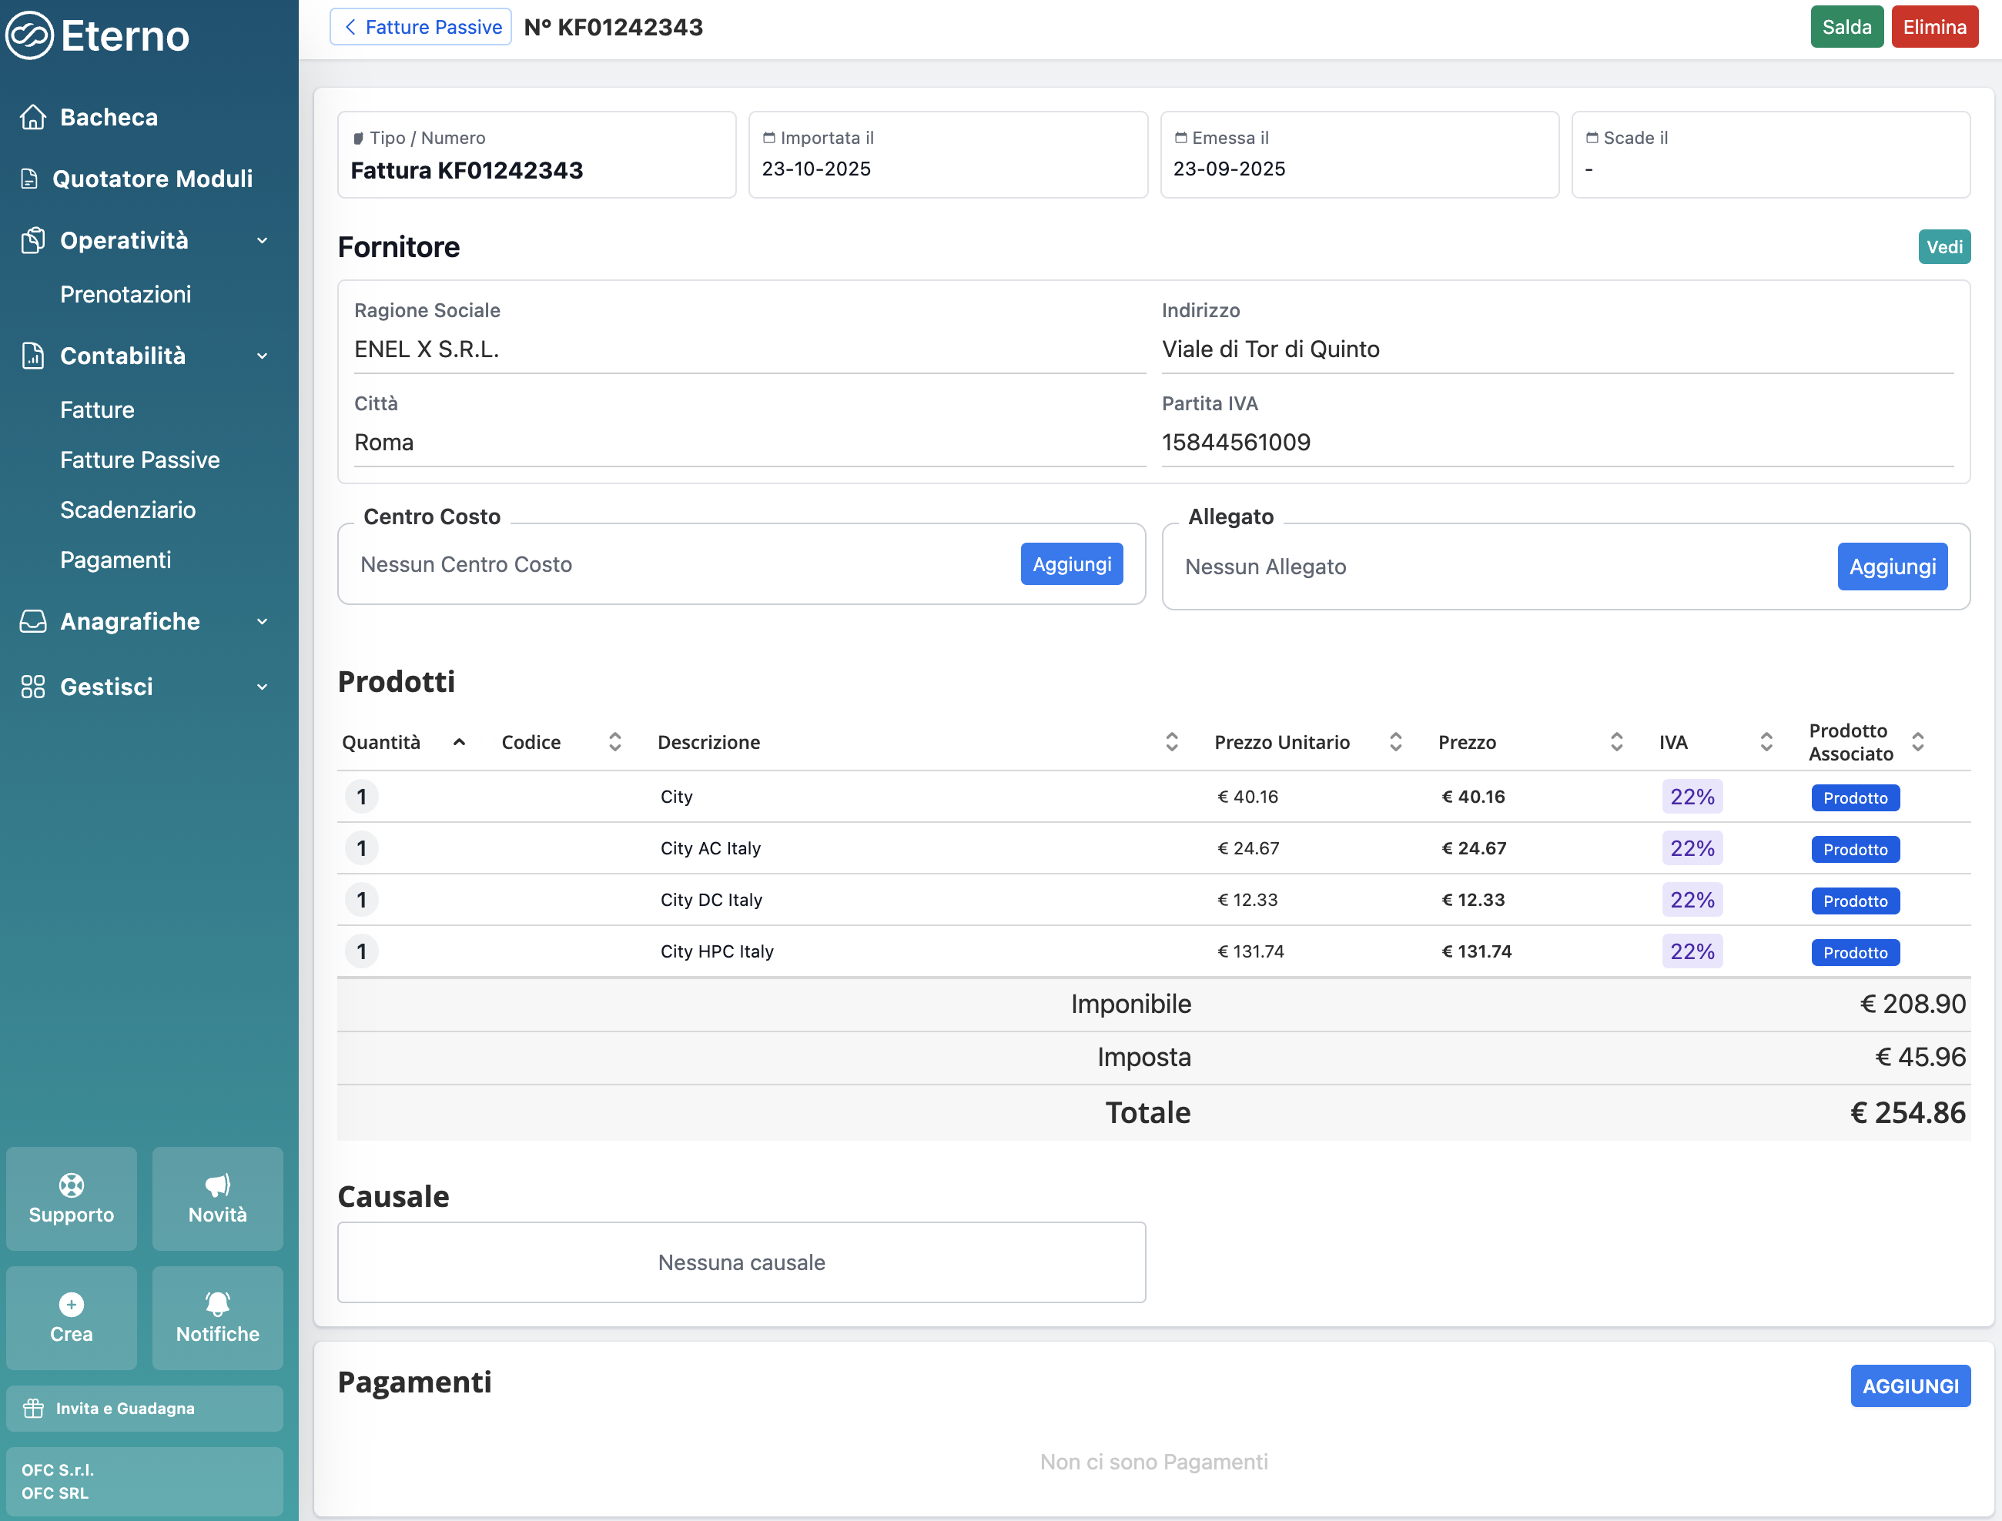This screenshot has width=2002, height=1521.
Task: Expand the Operatività sidebar section
Action: (262, 241)
